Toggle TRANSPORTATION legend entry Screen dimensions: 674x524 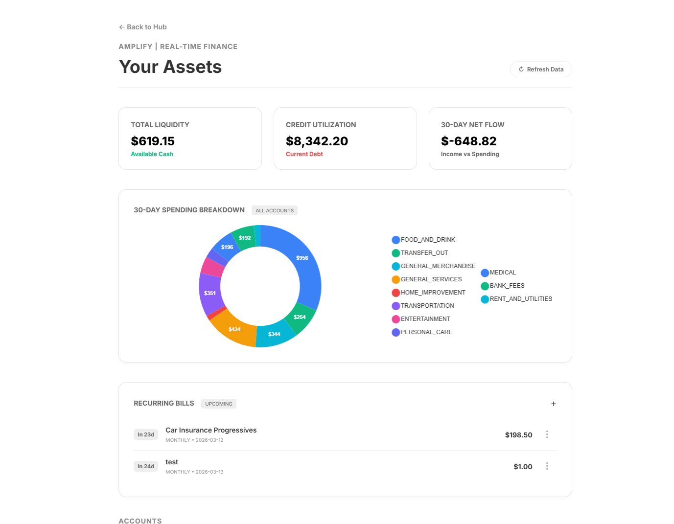[423, 306]
